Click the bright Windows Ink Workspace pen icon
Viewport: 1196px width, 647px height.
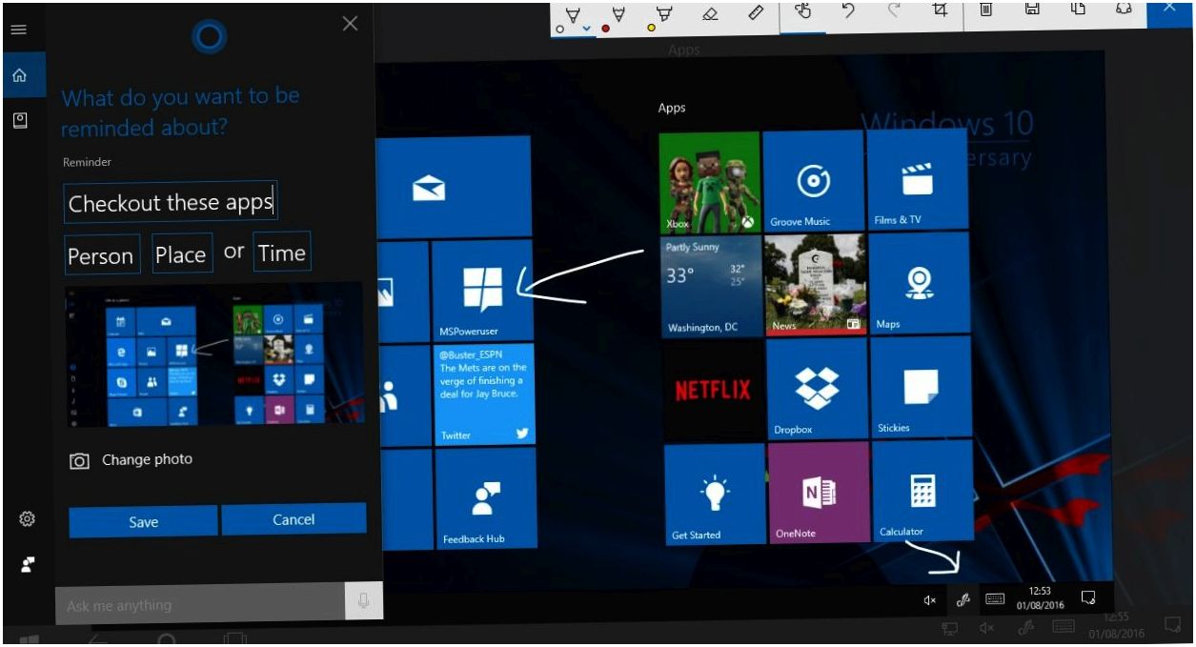click(963, 599)
